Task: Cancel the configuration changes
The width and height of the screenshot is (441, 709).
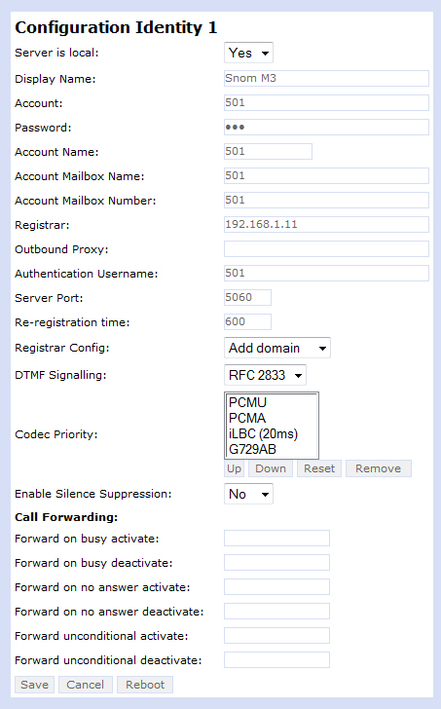Action: click(86, 685)
